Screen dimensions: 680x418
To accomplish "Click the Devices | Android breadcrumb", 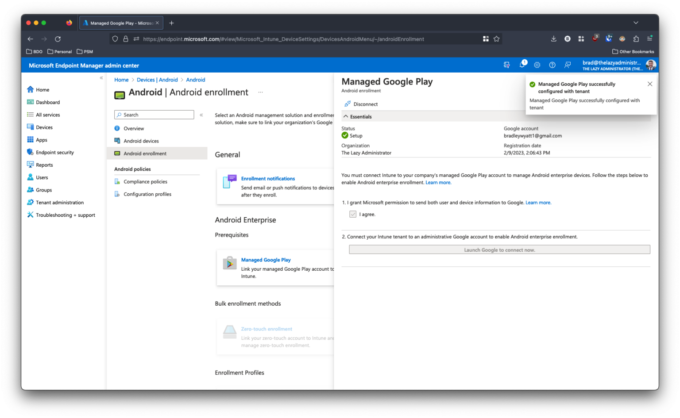I will click(x=157, y=80).
